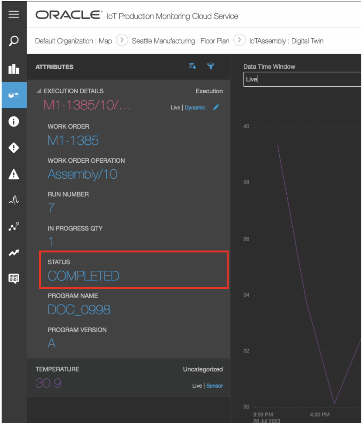Open the hamburger navigation menu
The image size is (362, 425).
[14, 14]
